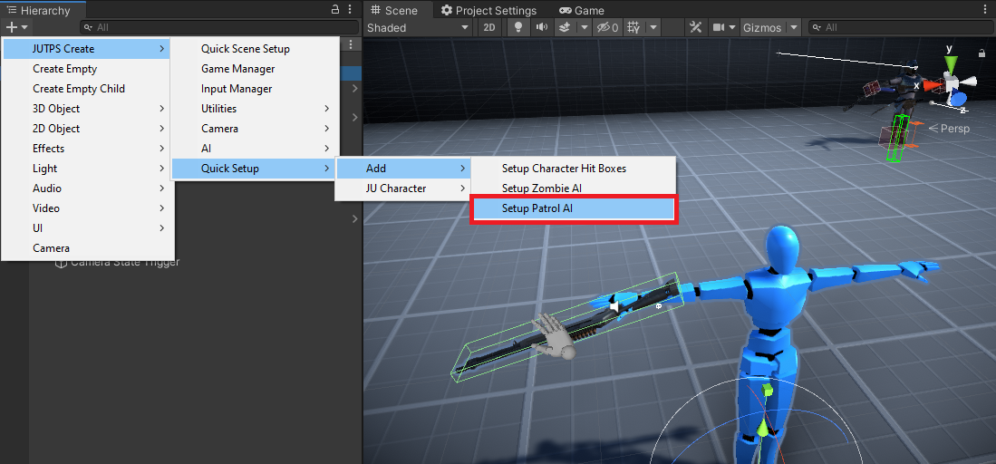Screen dimensions: 996x464
Task: Switch to the Scene tab
Action: (x=395, y=10)
